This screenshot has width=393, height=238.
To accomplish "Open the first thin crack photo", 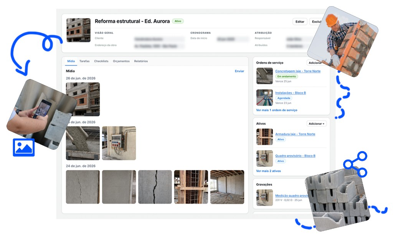I will (x=83, y=187).
